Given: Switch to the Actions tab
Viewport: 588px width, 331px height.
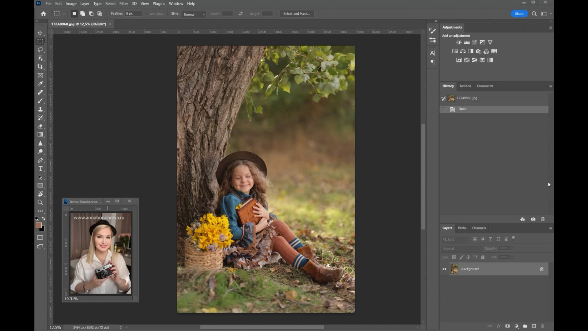Looking at the screenshot, I should point(465,86).
